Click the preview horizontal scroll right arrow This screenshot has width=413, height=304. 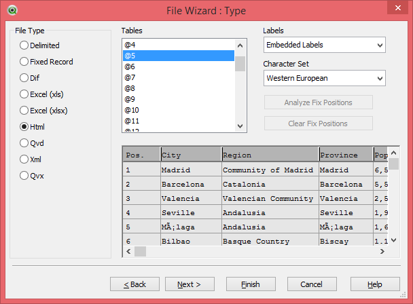382,251
